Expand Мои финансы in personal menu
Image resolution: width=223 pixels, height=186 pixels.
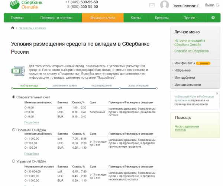pos(184,63)
